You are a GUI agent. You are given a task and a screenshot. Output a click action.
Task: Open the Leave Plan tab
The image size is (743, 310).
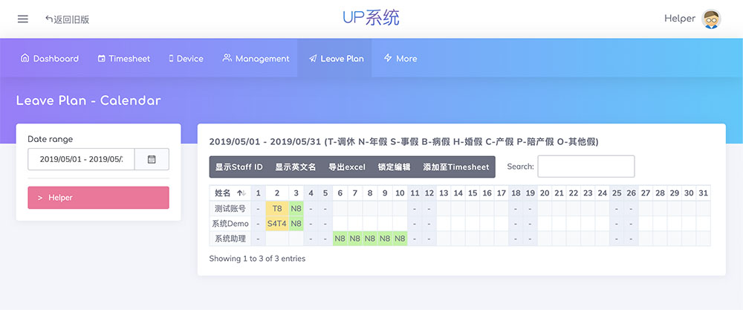click(337, 59)
